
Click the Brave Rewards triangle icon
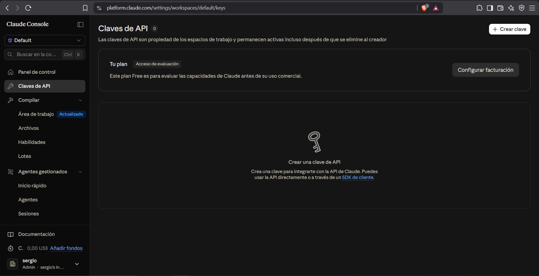[436, 8]
